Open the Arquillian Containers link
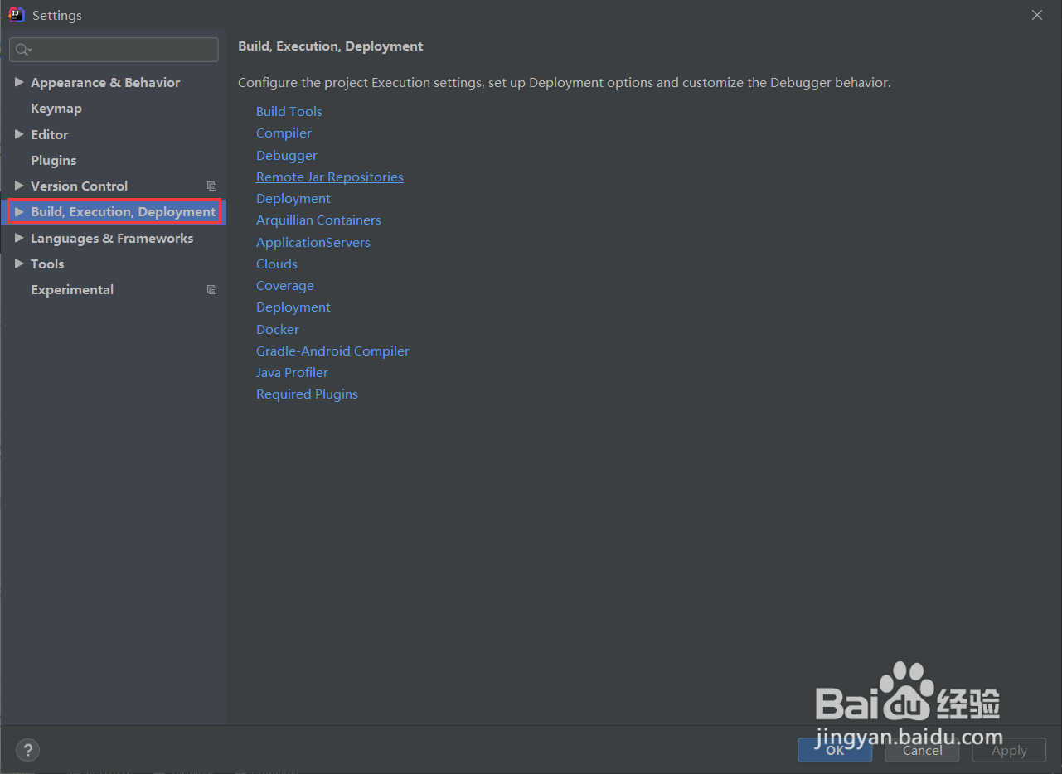Image resolution: width=1062 pixels, height=774 pixels. coord(318,220)
